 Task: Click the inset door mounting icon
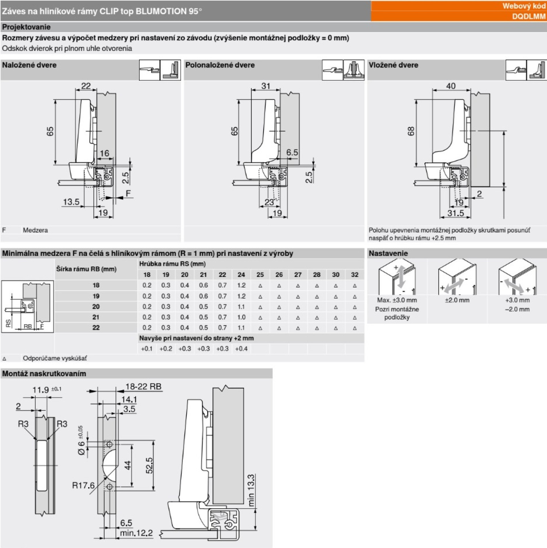click(x=537, y=70)
